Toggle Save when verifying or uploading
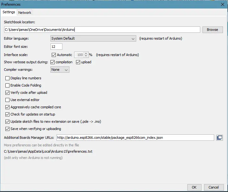This screenshot has width=228, height=192. (x=8, y=129)
